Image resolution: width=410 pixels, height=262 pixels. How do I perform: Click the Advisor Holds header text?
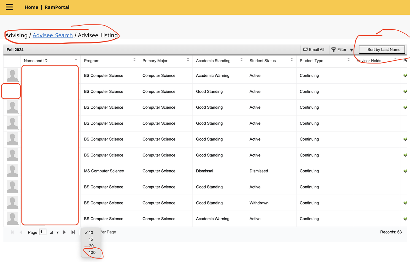(x=369, y=61)
